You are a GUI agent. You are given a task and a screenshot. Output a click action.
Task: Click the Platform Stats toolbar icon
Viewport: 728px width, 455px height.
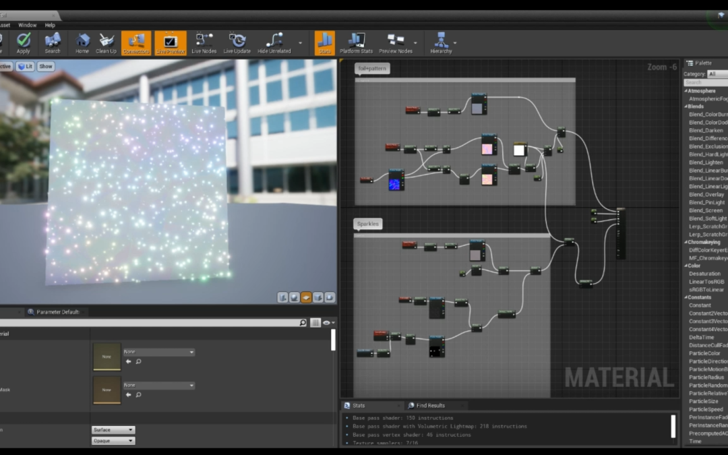tap(356, 43)
